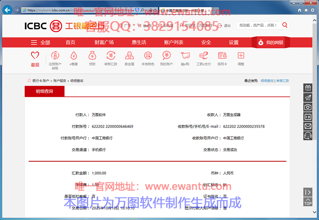Open the 账户列表 menu item

click(x=174, y=42)
